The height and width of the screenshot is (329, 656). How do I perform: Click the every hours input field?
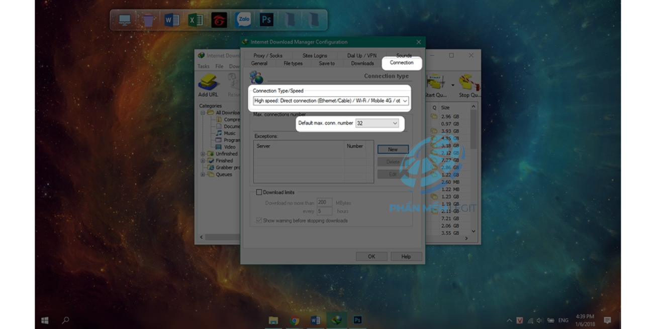coord(324,211)
